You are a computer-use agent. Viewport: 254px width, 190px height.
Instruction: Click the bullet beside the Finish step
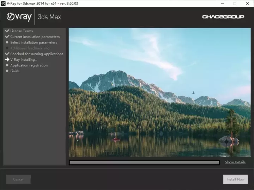(x=7, y=71)
